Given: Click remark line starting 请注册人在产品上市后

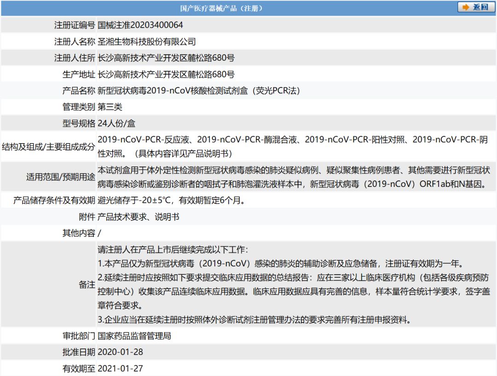Looking at the screenshot, I should tap(173, 250).
